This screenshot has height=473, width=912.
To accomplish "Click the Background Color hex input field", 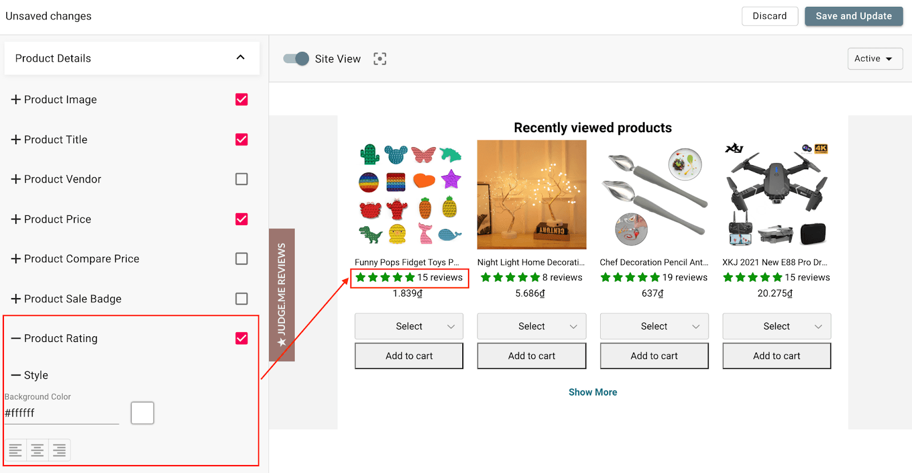I will tap(62, 413).
